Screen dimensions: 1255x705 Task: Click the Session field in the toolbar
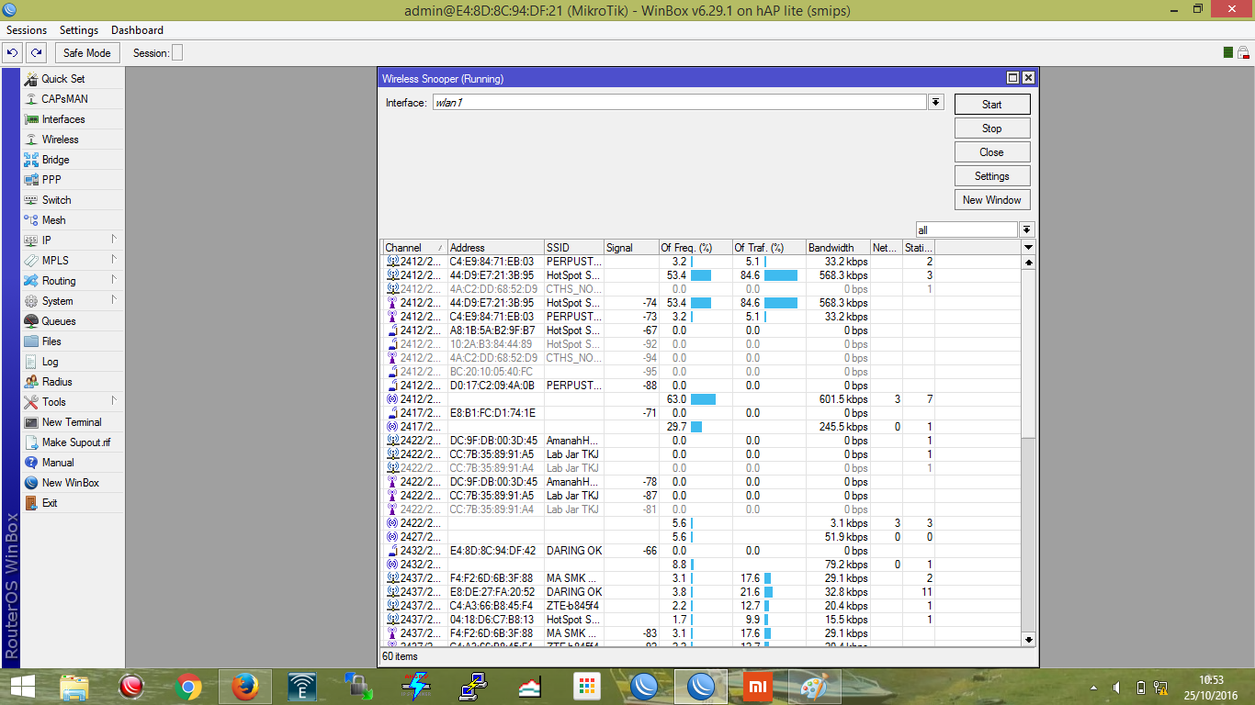[x=177, y=53]
